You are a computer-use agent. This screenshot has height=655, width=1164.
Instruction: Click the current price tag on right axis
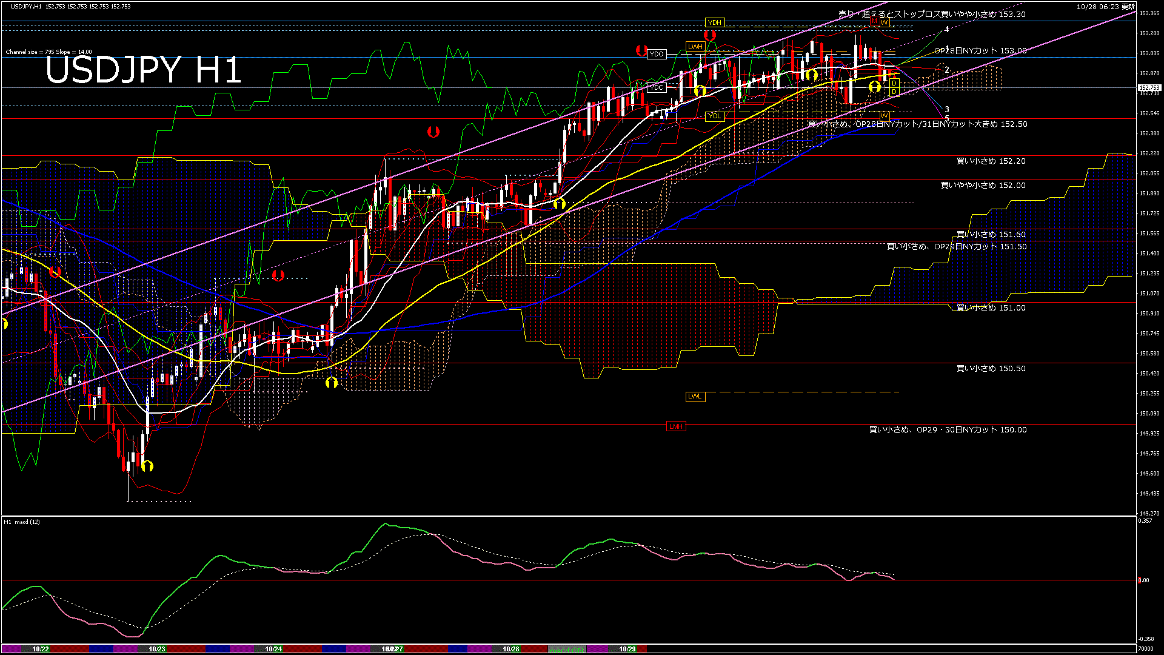click(x=1149, y=88)
